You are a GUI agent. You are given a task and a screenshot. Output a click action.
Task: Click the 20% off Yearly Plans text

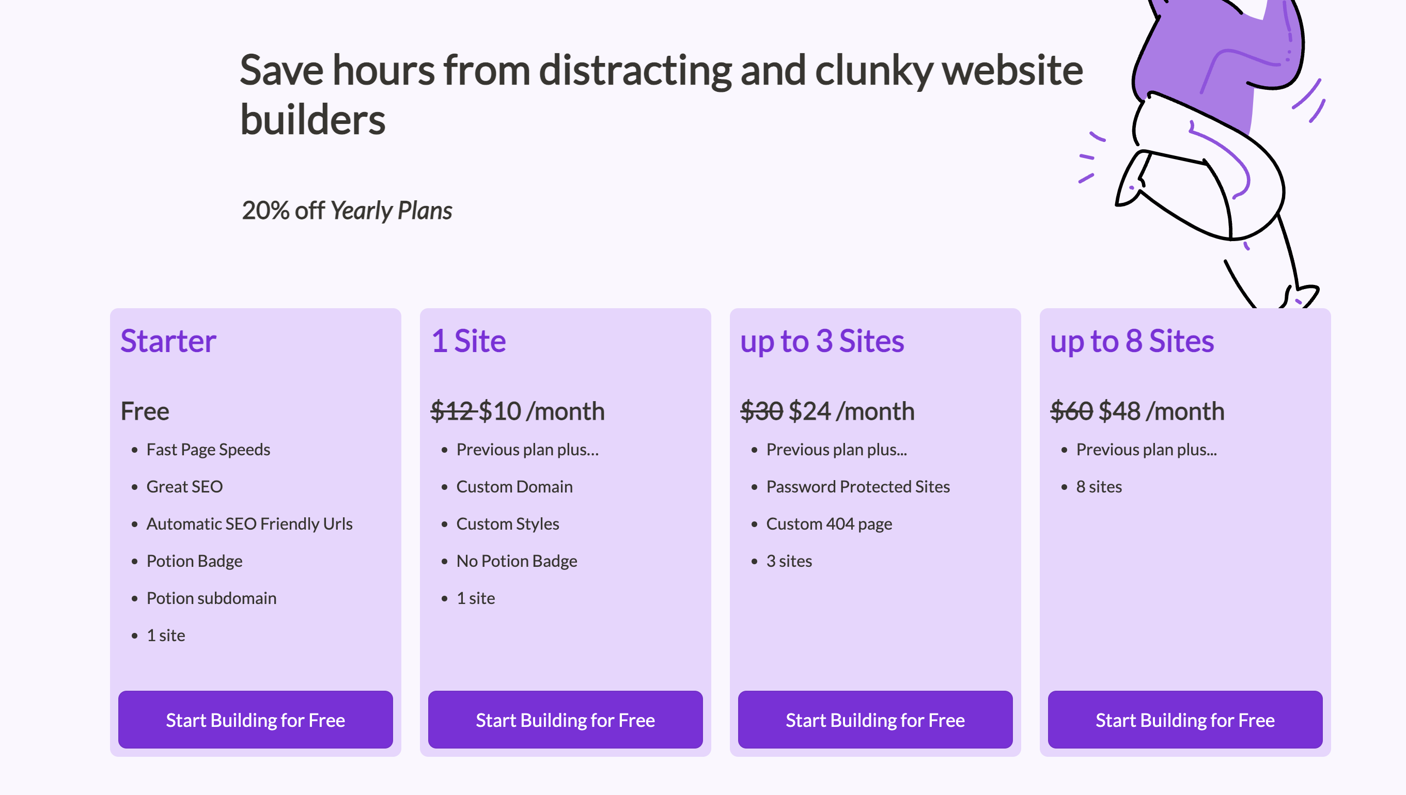[348, 210]
